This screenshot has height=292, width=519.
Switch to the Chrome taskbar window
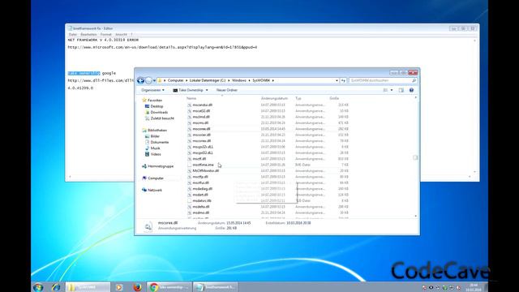pyautogui.click(x=169, y=287)
